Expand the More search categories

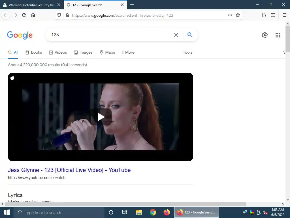pyautogui.click(x=128, y=53)
